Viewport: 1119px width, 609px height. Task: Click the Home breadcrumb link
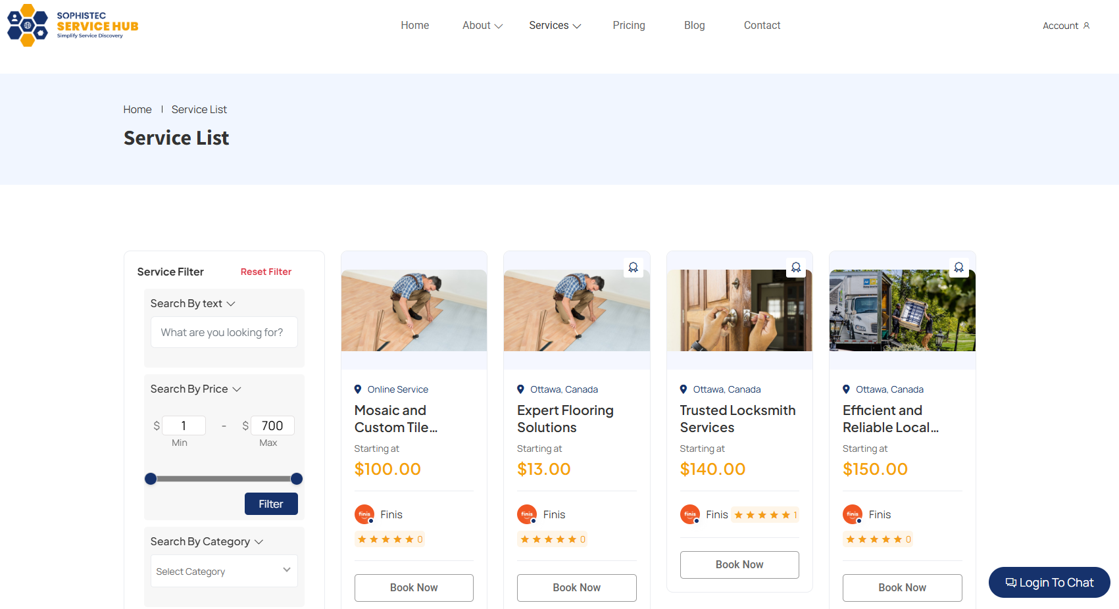click(137, 109)
